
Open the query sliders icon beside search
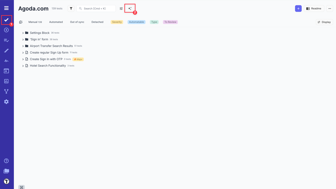[x=121, y=8]
